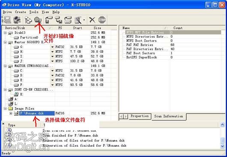Select drive D: icon in the tree
The height and width of the screenshot is (157, 227).
click(16, 75)
